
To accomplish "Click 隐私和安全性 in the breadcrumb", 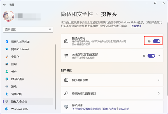I will (77, 14).
